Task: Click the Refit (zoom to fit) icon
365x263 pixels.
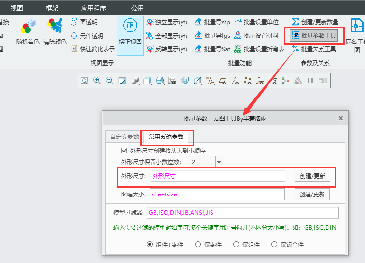Action: coord(84,81)
